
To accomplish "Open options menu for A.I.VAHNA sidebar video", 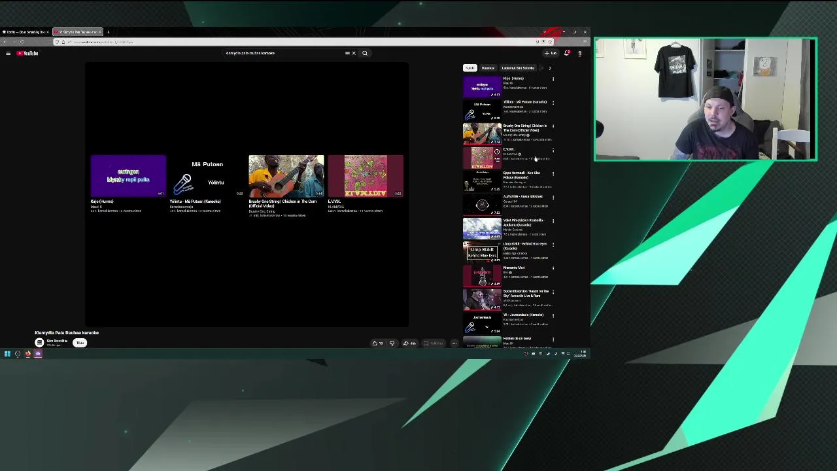I will 553,197.
